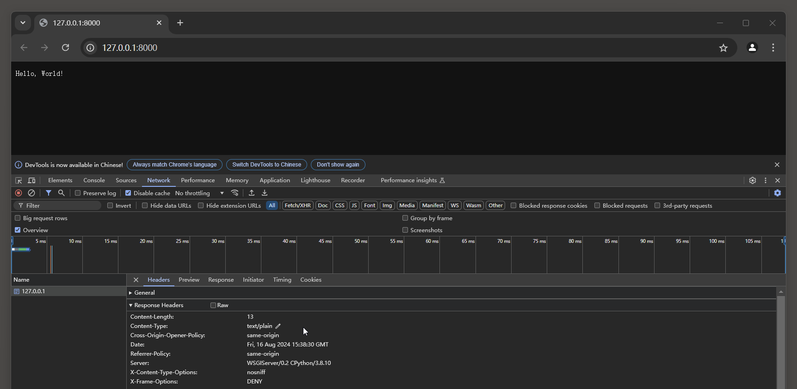Viewport: 797px width, 389px height.
Task: Click Don't show again button
Action: (338, 165)
